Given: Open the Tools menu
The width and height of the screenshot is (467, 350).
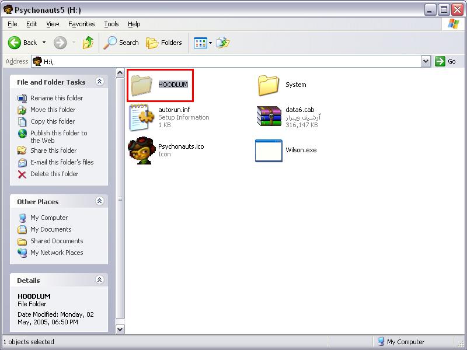Looking at the screenshot, I should [111, 24].
